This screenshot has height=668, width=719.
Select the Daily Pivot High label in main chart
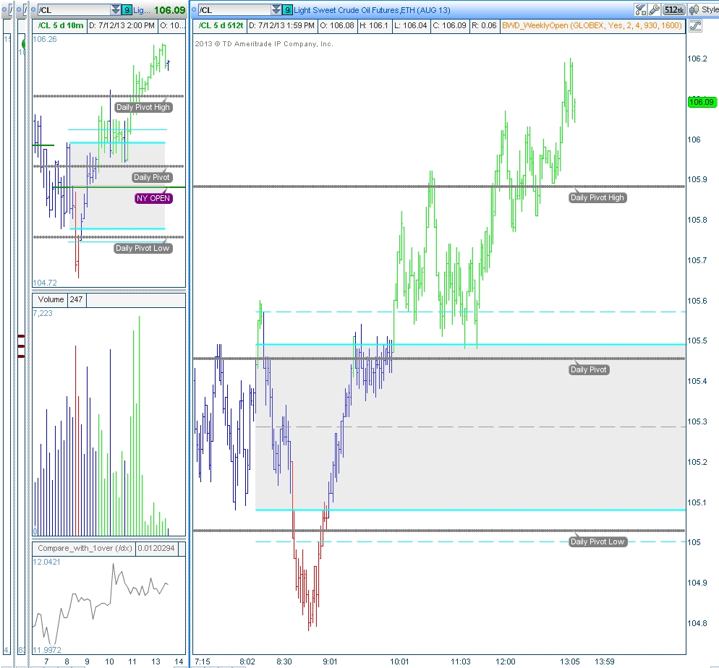click(597, 197)
